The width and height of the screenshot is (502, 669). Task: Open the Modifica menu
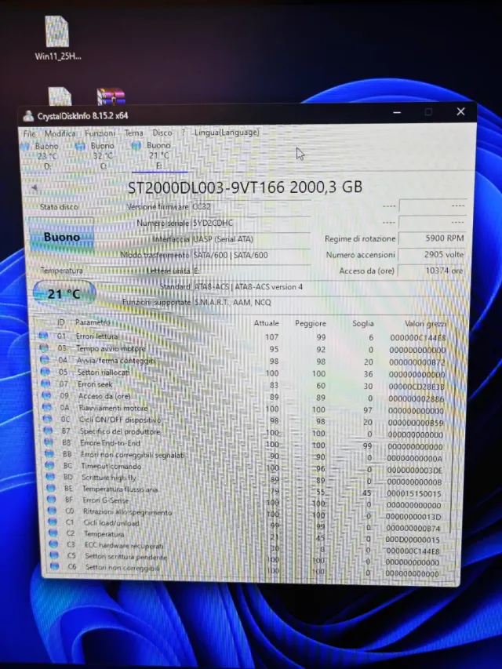coord(60,133)
